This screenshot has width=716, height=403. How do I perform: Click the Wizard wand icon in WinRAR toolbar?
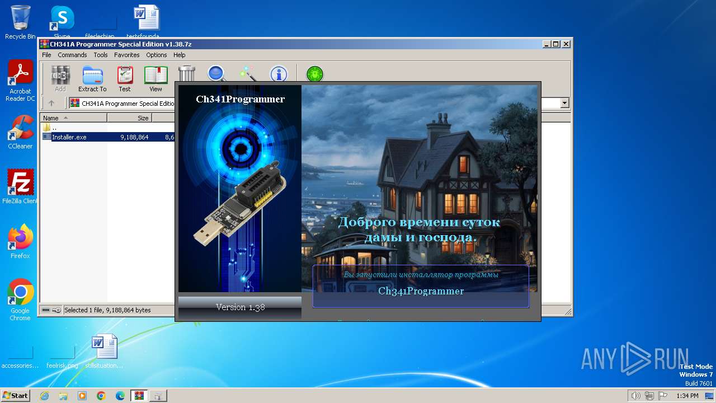tap(247, 73)
